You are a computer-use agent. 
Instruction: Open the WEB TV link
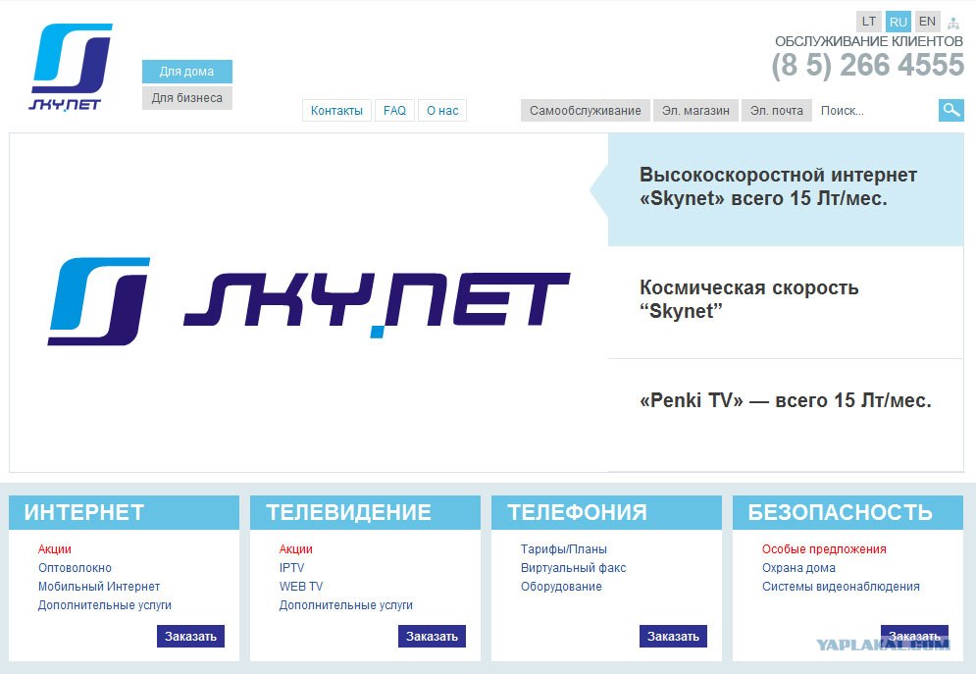point(300,587)
